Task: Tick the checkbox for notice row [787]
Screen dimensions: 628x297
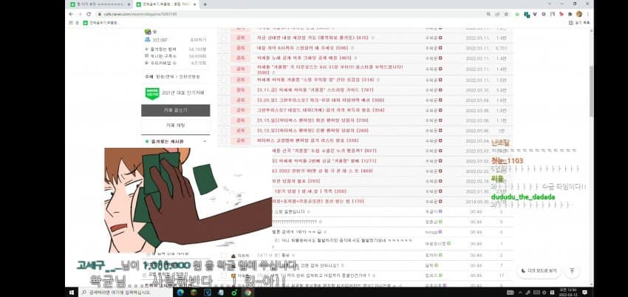Action: 223,90
